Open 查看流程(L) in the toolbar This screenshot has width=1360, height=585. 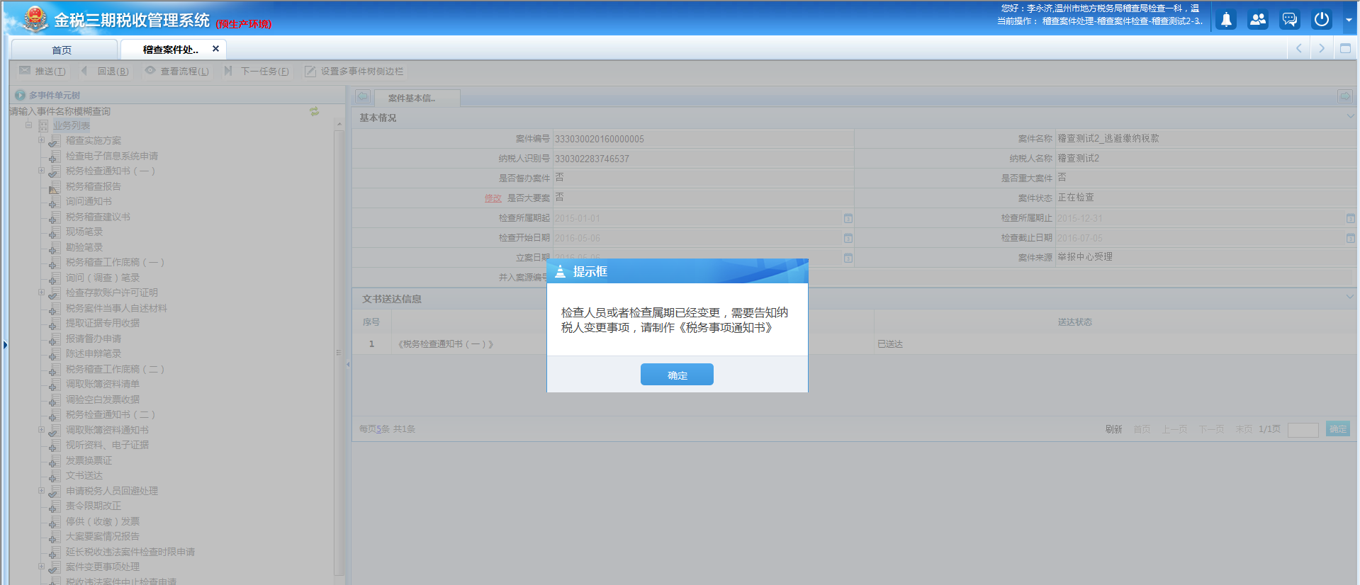coord(177,71)
